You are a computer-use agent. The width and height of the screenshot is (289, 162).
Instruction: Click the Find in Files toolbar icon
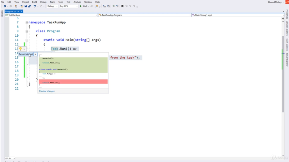point(97,6)
